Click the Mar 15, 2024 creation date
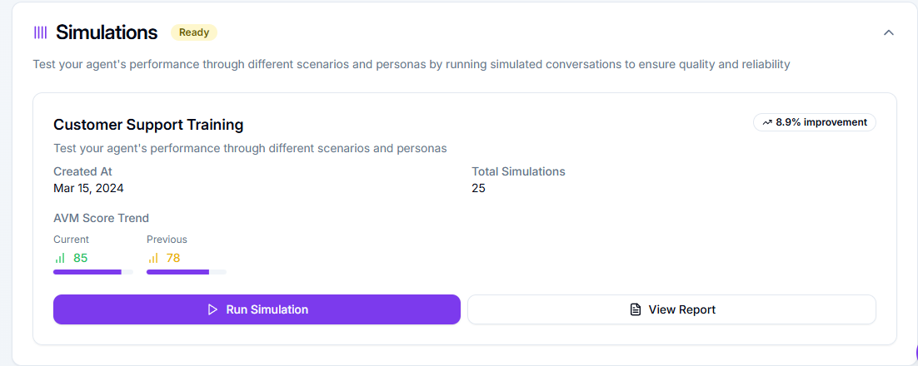 point(88,188)
